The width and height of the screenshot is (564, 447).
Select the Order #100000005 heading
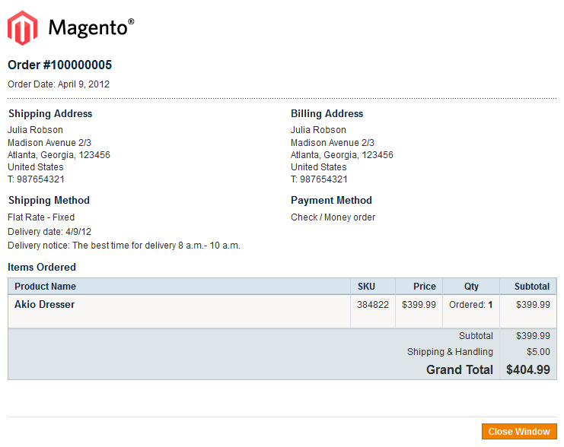[x=59, y=65]
